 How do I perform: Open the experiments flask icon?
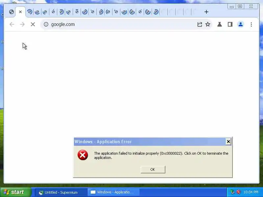(x=220, y=24)
